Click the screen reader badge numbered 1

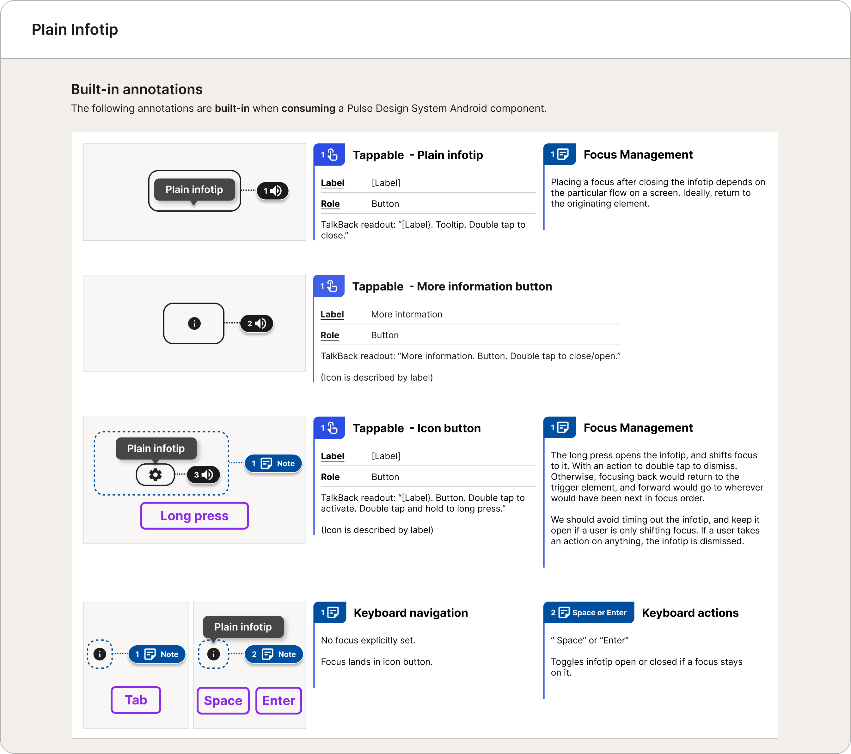(273, 191)
